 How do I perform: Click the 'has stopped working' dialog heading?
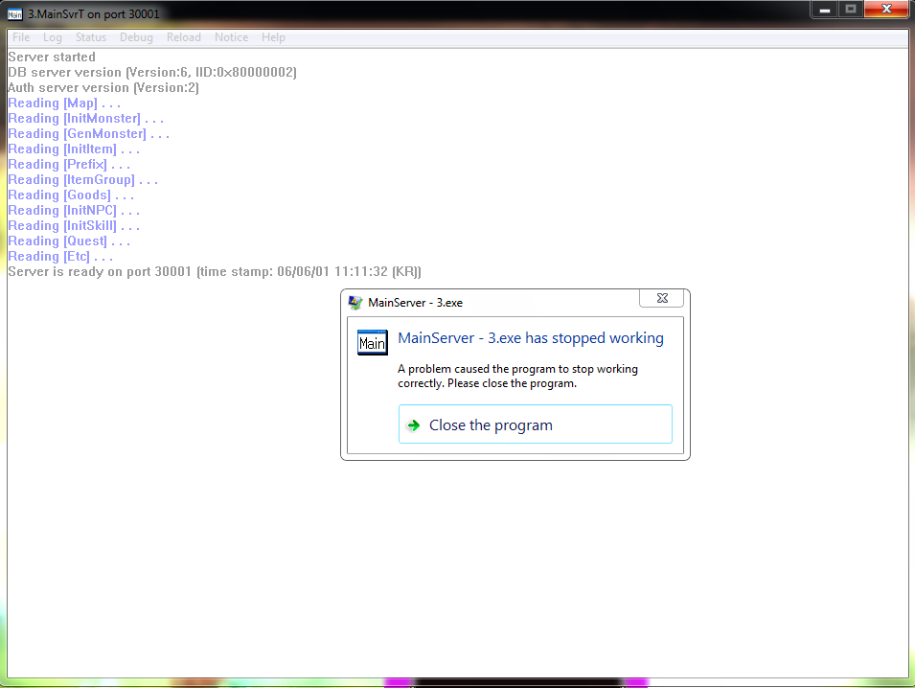530,338
